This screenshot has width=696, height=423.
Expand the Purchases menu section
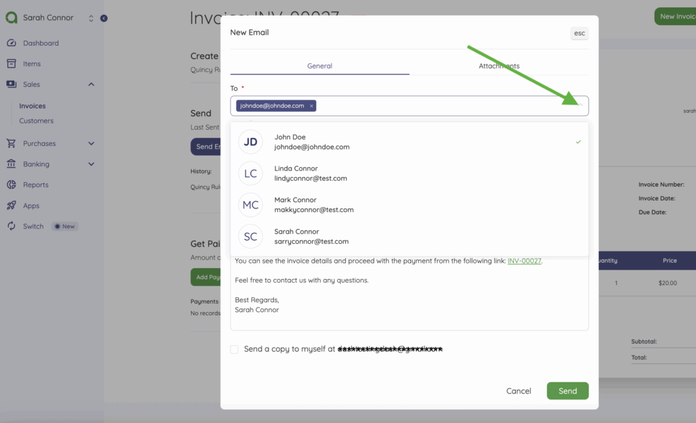click(91, 144)
